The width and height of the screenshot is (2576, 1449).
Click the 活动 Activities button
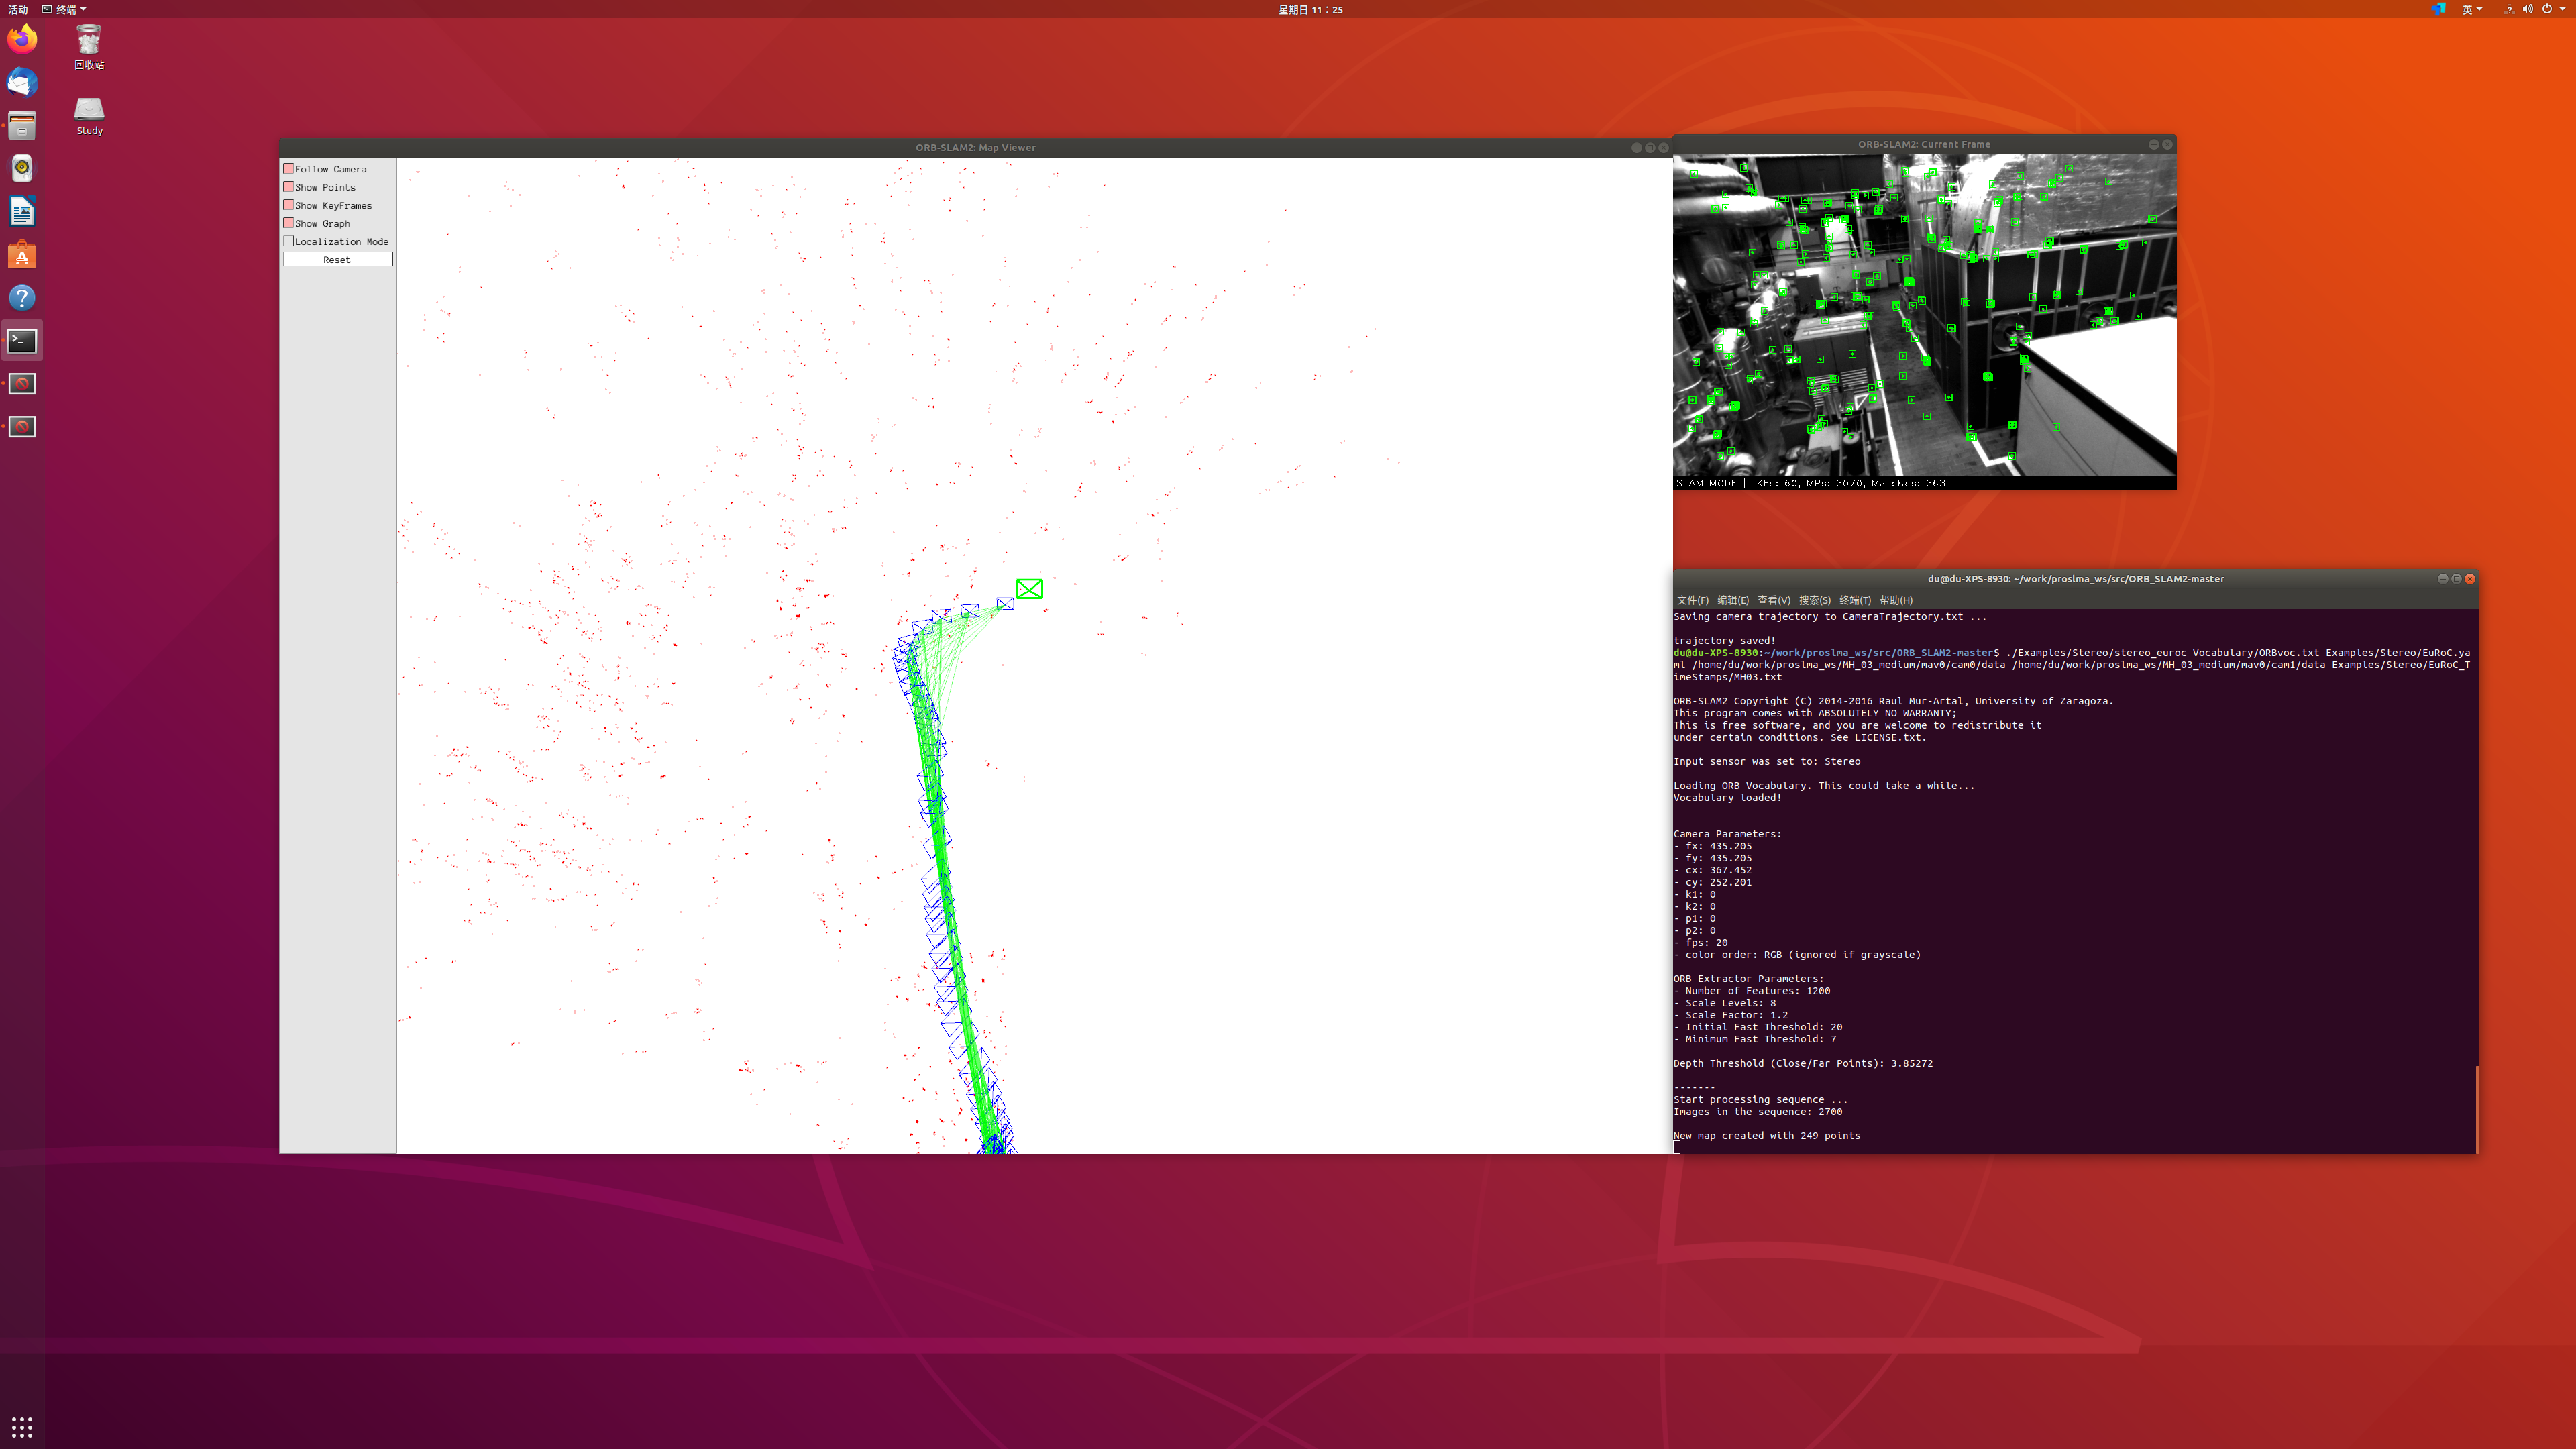tap(18, 9)
